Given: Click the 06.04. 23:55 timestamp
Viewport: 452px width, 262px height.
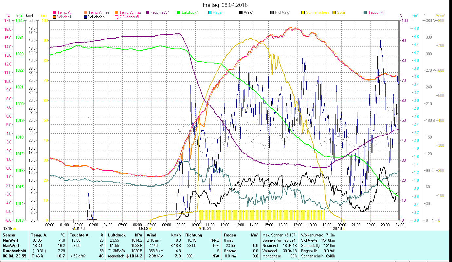Looking at the screenshot, I should pyautogui.click(x=15, y=256).
